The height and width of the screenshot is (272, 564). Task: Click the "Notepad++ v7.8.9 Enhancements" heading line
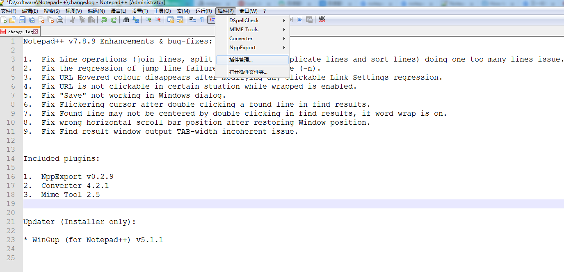tap(118, 41)
